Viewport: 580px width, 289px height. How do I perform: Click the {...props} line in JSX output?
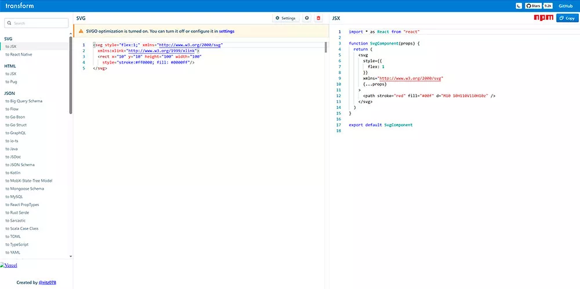tap(375, 84)
